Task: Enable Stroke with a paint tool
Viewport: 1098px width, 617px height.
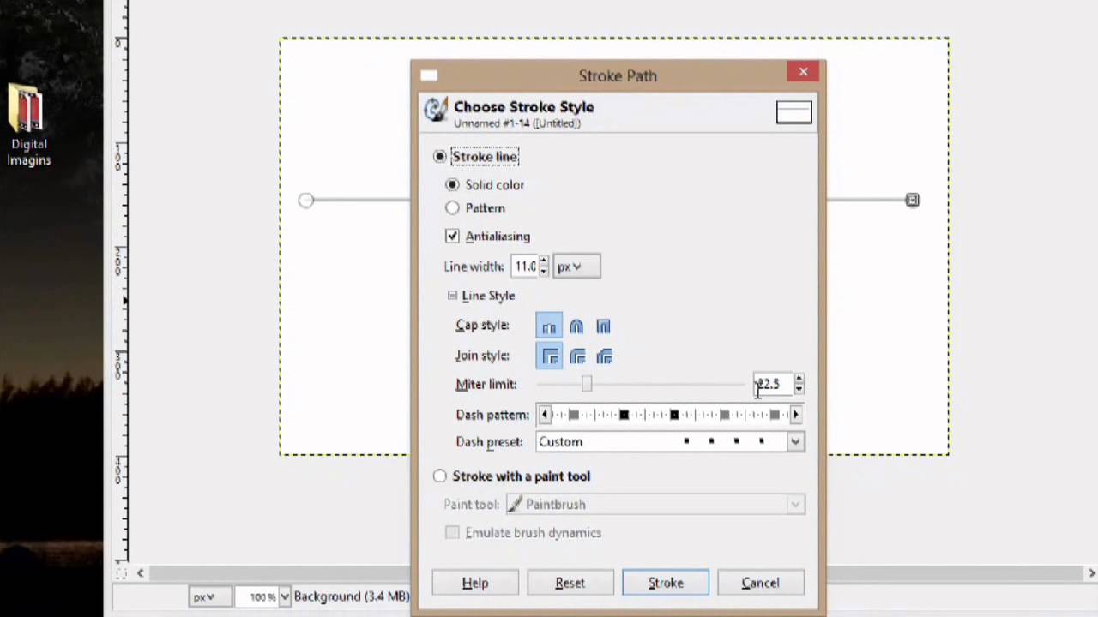Action: point(439,476)
